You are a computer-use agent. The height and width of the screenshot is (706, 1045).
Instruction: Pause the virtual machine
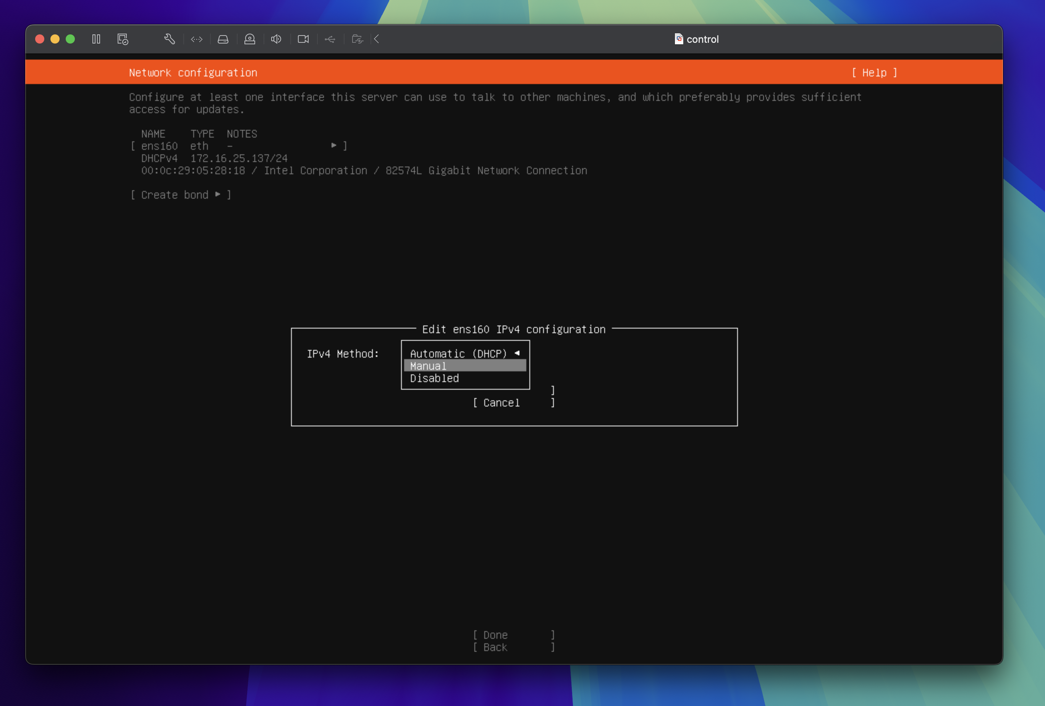coord(96,39)
